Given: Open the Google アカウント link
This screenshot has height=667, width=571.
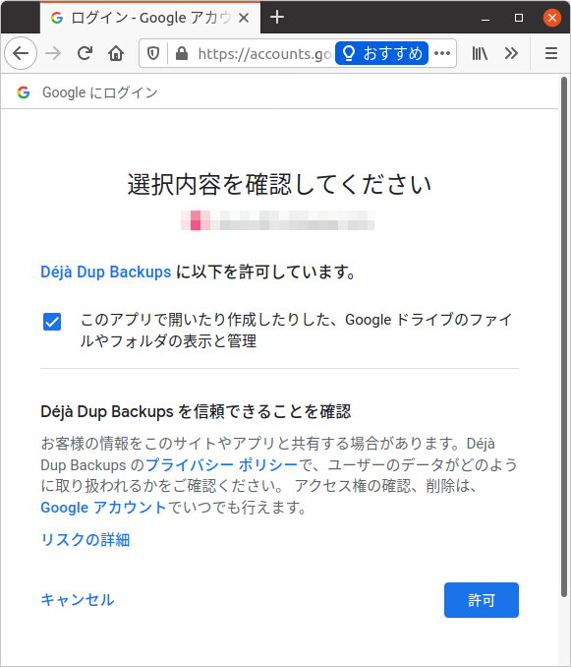Looking at the screenshot, I should (103, 507).
